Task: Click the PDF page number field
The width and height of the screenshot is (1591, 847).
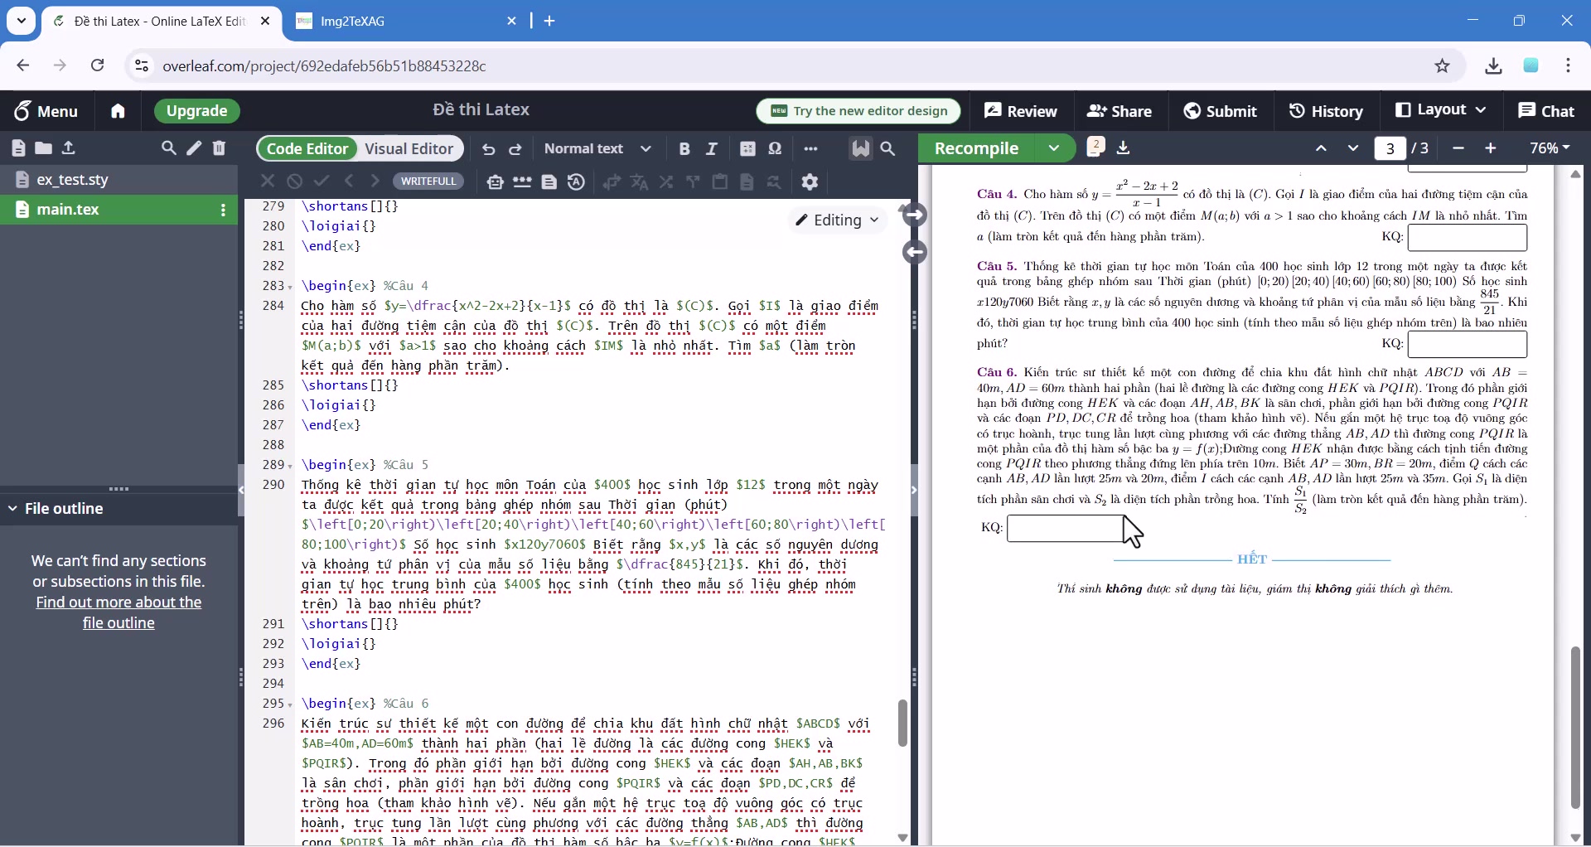Action: [x=1390, y=148]
